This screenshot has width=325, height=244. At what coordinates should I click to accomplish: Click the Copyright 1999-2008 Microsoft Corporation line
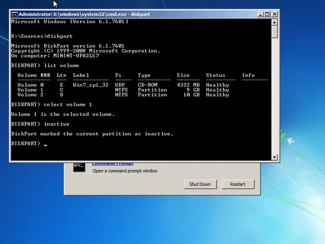coord(86,51)
